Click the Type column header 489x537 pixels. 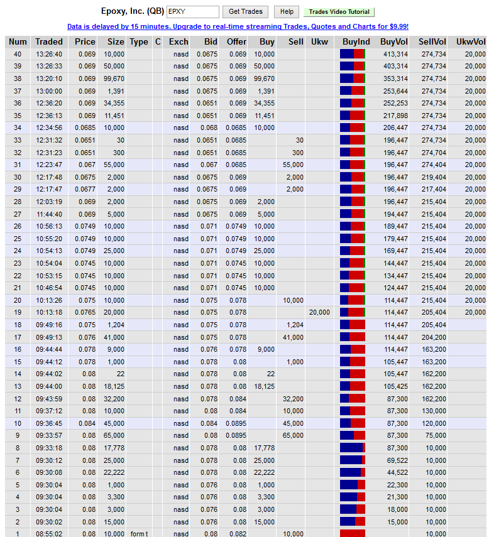pos(139,42)
